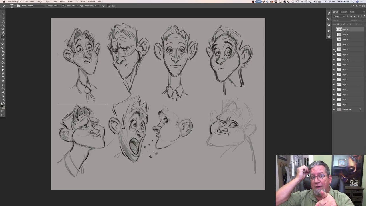The height and width of the screenshot is (206, 366).
Task: Open the brush Mode dropdown
Action: pos(36,6)
